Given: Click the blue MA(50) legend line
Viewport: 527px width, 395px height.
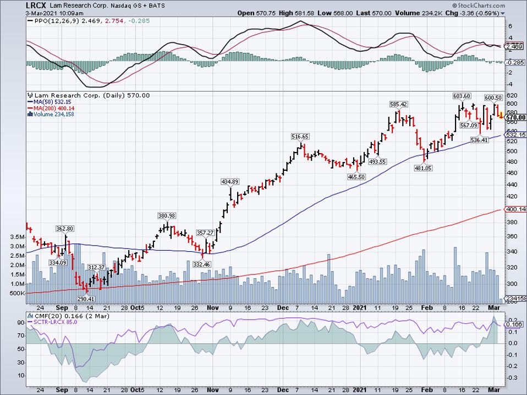Looking at the screenshot, I should [x=30, y=102].
